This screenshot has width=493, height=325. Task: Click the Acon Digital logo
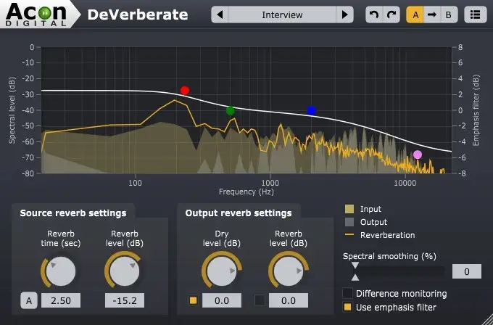pos(36,15)
